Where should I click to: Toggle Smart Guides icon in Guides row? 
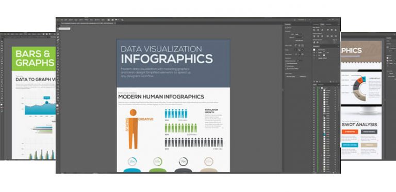point(303,50)
